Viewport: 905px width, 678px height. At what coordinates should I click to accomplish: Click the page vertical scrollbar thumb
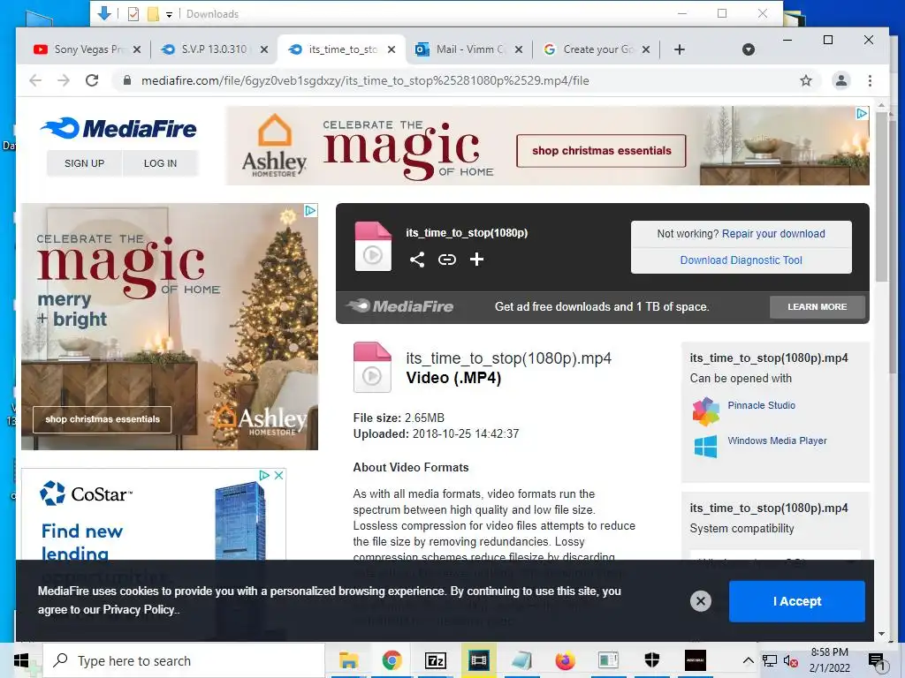point(881,196)
